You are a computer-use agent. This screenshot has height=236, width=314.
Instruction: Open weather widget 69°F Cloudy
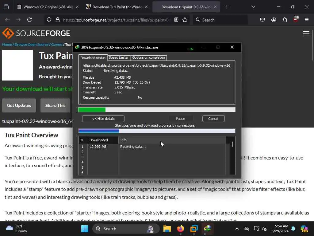pyautogui.click(x=17, y=229)
